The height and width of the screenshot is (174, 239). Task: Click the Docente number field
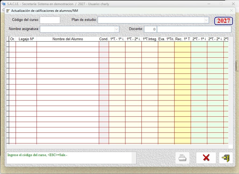tap(150, 29)
